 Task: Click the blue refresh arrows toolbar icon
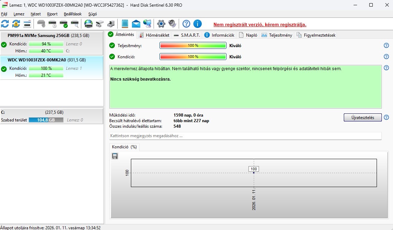5,24
